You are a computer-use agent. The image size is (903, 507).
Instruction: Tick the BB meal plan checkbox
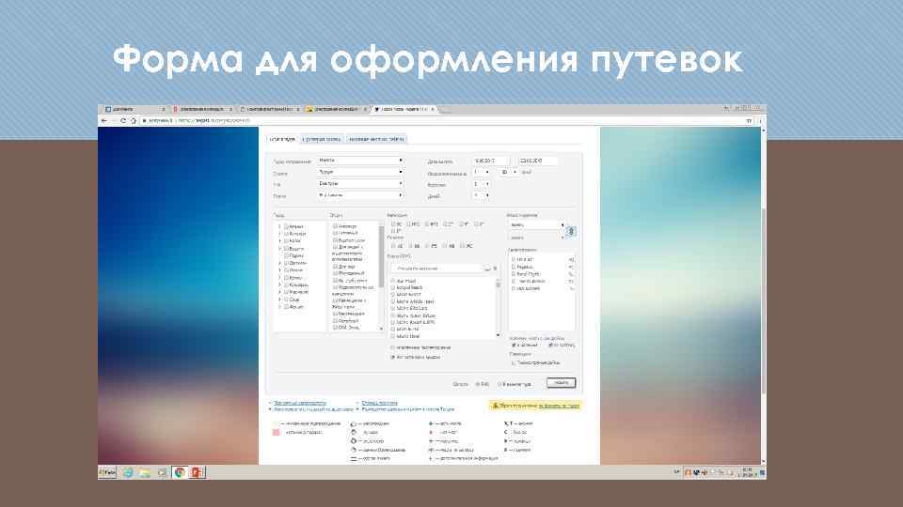(x=411, y=246)
